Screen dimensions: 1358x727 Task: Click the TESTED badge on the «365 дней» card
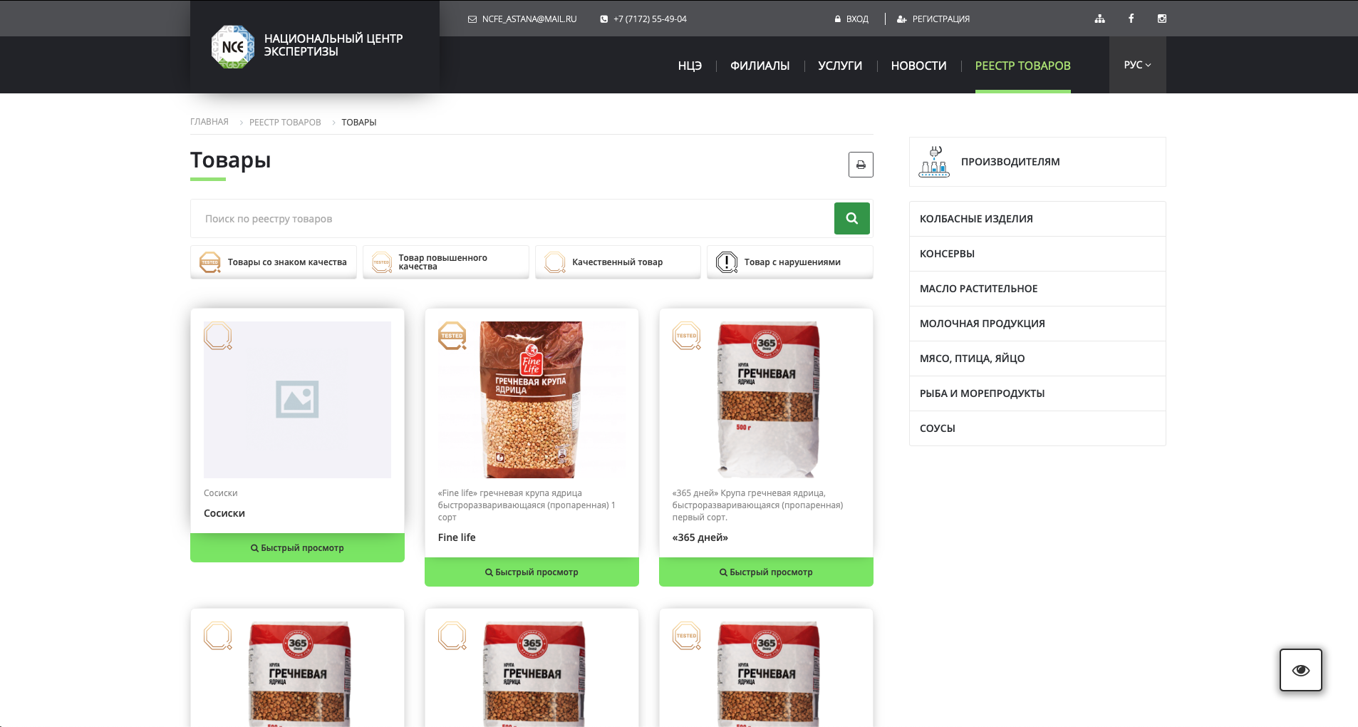(x=687, y=336)
